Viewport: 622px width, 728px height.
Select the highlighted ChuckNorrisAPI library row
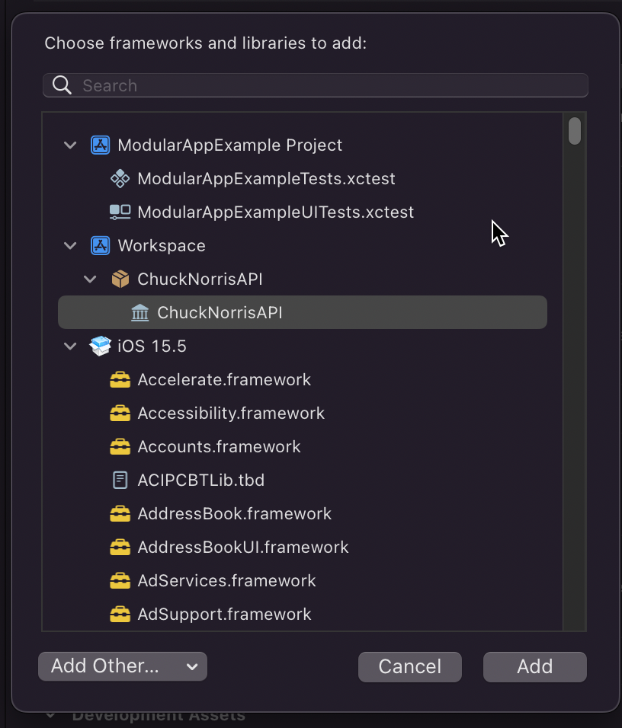point(302,312)
